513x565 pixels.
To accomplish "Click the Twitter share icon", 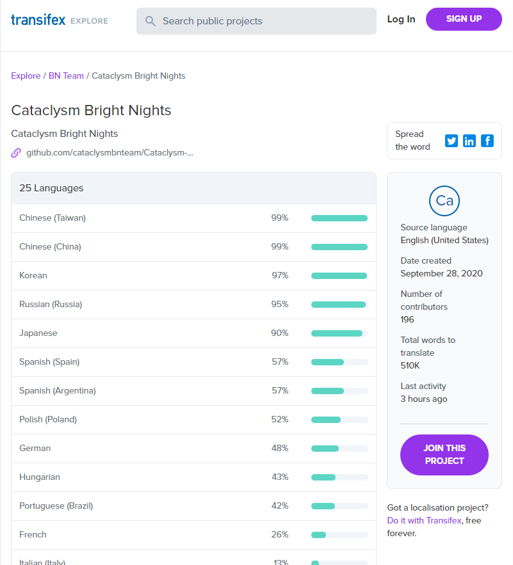I will coord(452,141).
